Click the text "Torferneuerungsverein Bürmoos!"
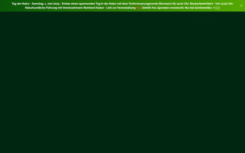Image resolution: width=245 pixels, height=153 pixels. pos(150,4)
